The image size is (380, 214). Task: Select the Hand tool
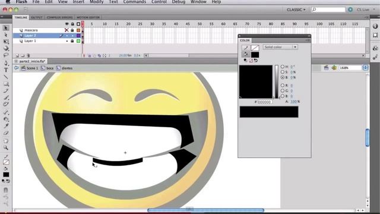tap(6, 141)
